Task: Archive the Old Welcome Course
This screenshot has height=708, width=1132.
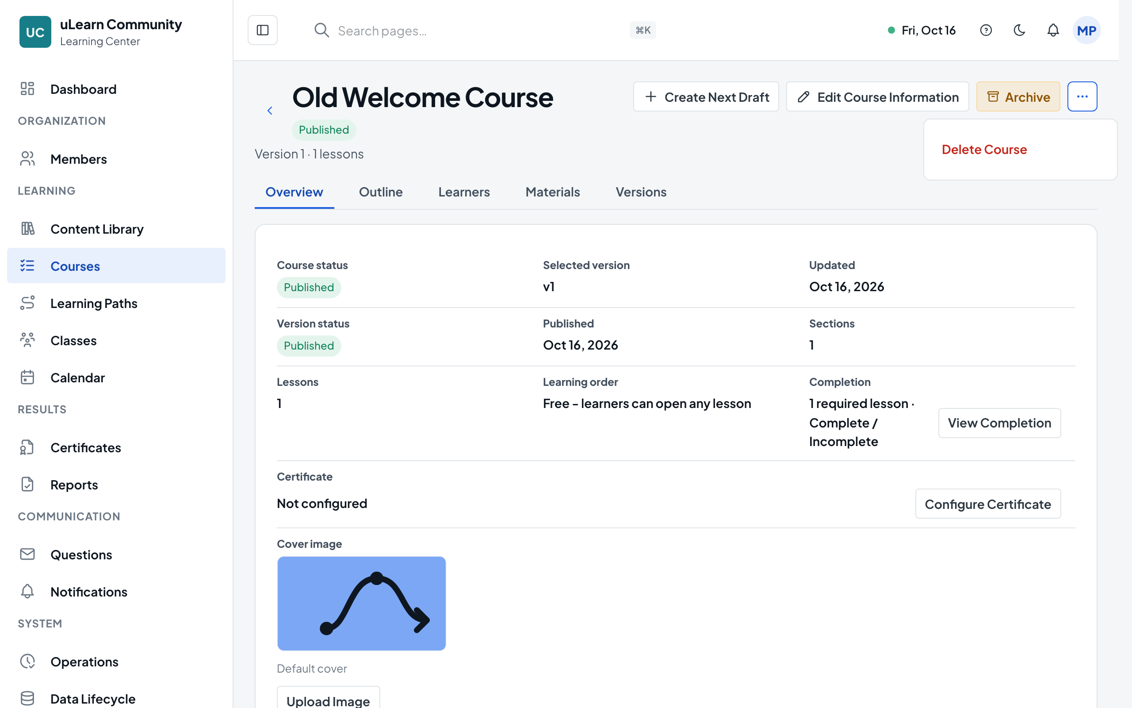Action: [x=1018, y=96]
